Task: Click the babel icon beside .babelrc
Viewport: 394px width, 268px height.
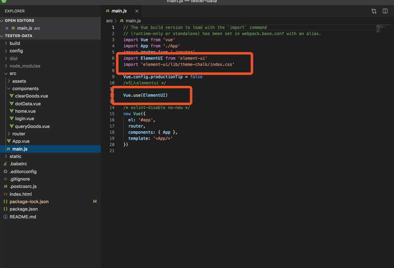Action: coord(5,164)
